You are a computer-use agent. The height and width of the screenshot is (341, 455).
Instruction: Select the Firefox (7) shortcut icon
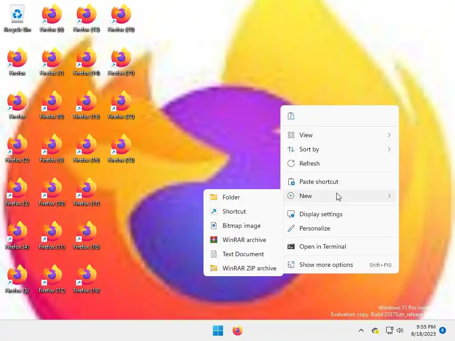(x=52, y=61)
